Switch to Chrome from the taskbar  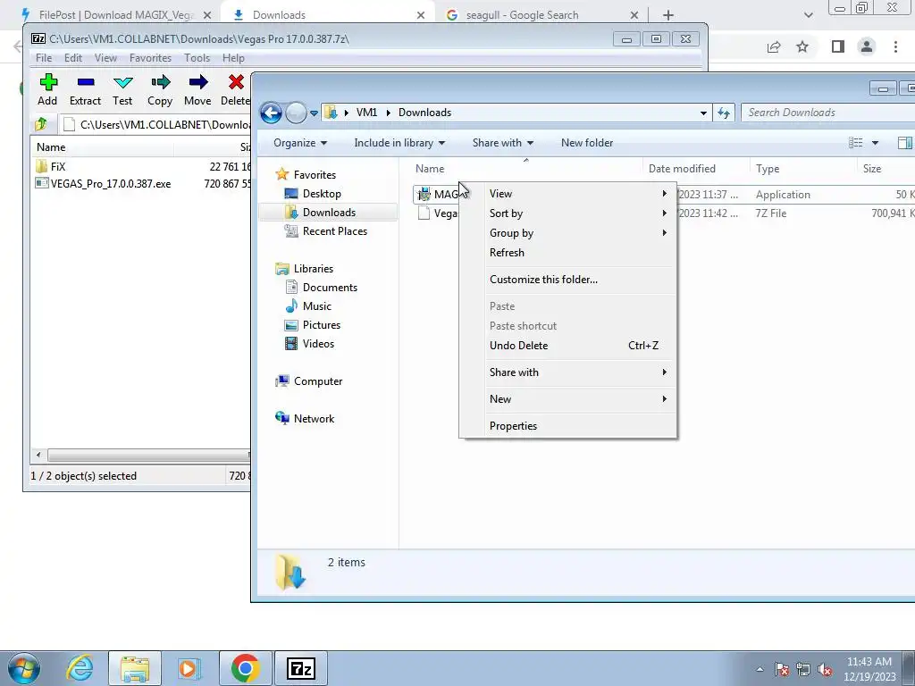click(245, 668)
